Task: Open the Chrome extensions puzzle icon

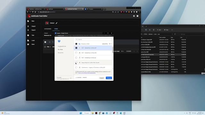Action: pos(132,12)
